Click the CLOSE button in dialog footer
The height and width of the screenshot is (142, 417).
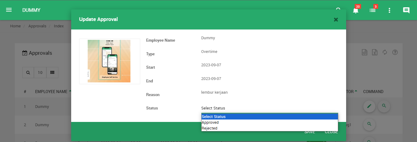[x=331, y=132]
